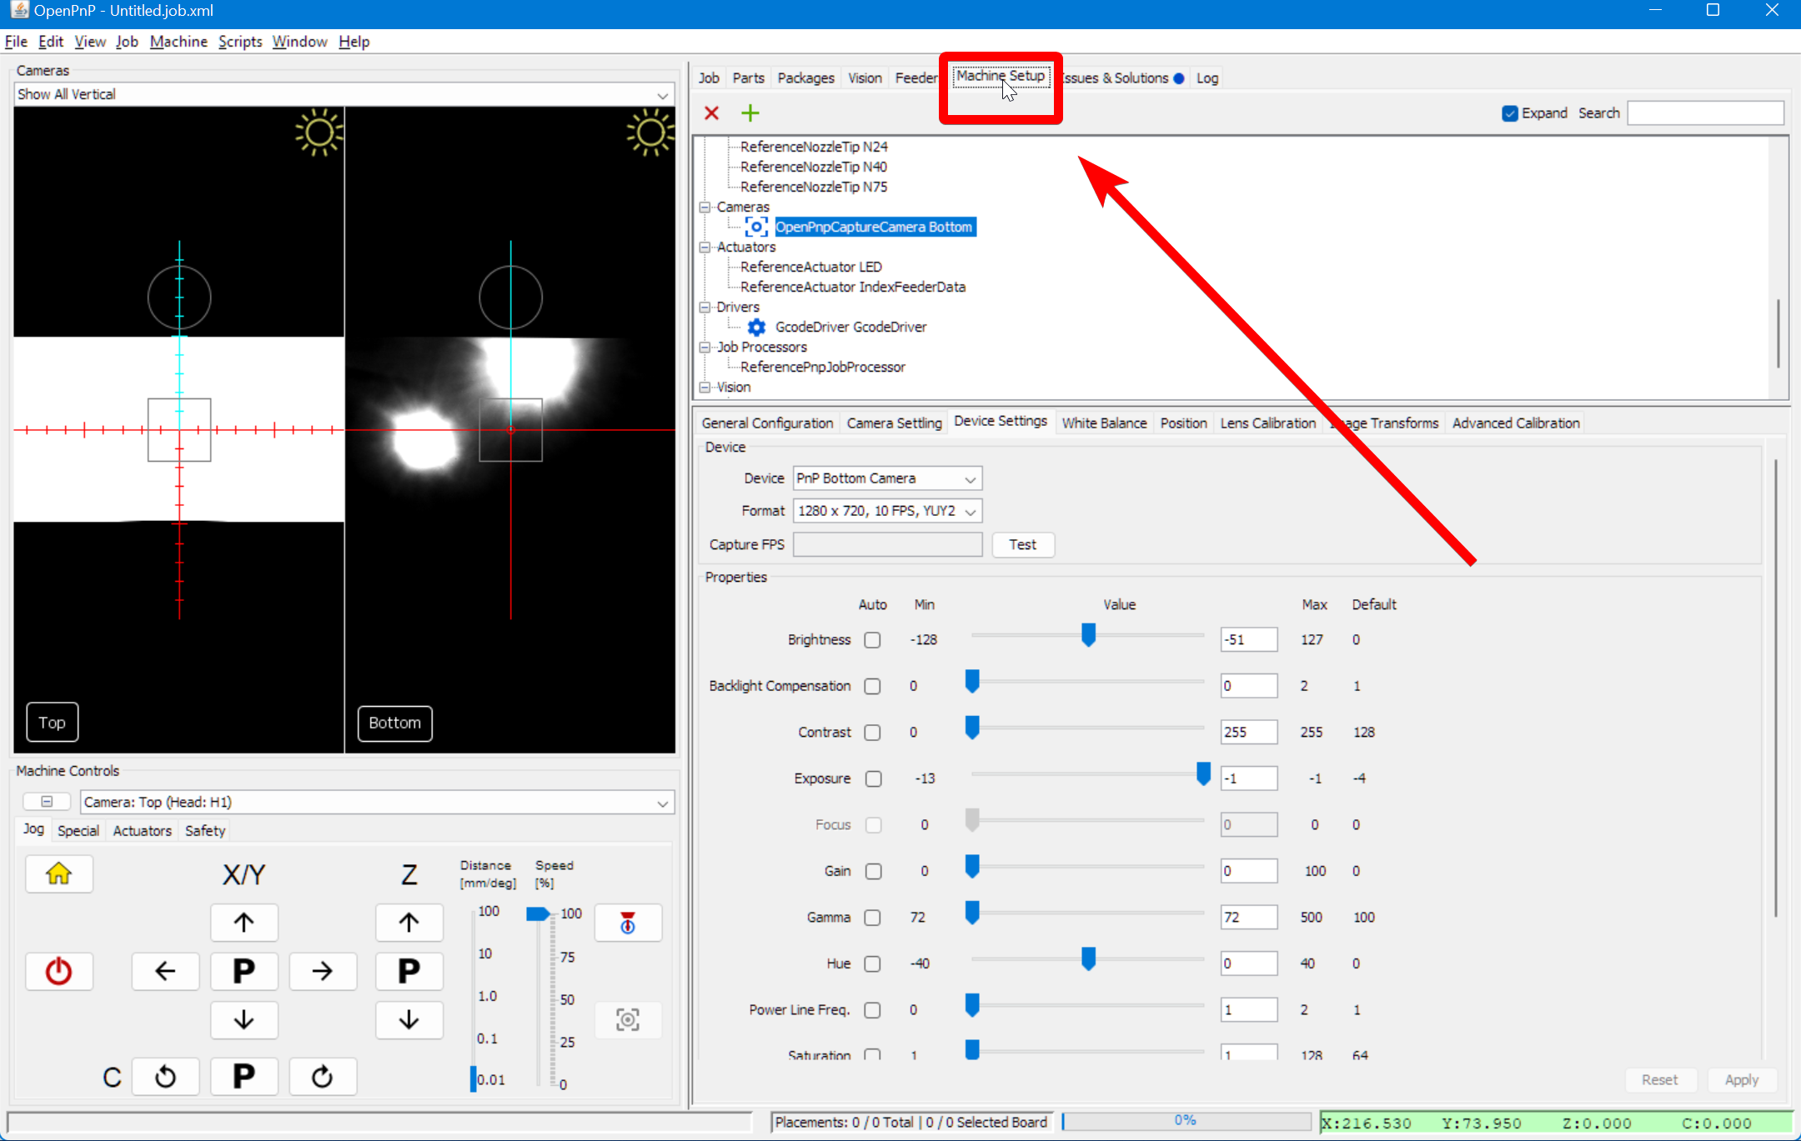Click the Apply button

pos(1741,1079)
